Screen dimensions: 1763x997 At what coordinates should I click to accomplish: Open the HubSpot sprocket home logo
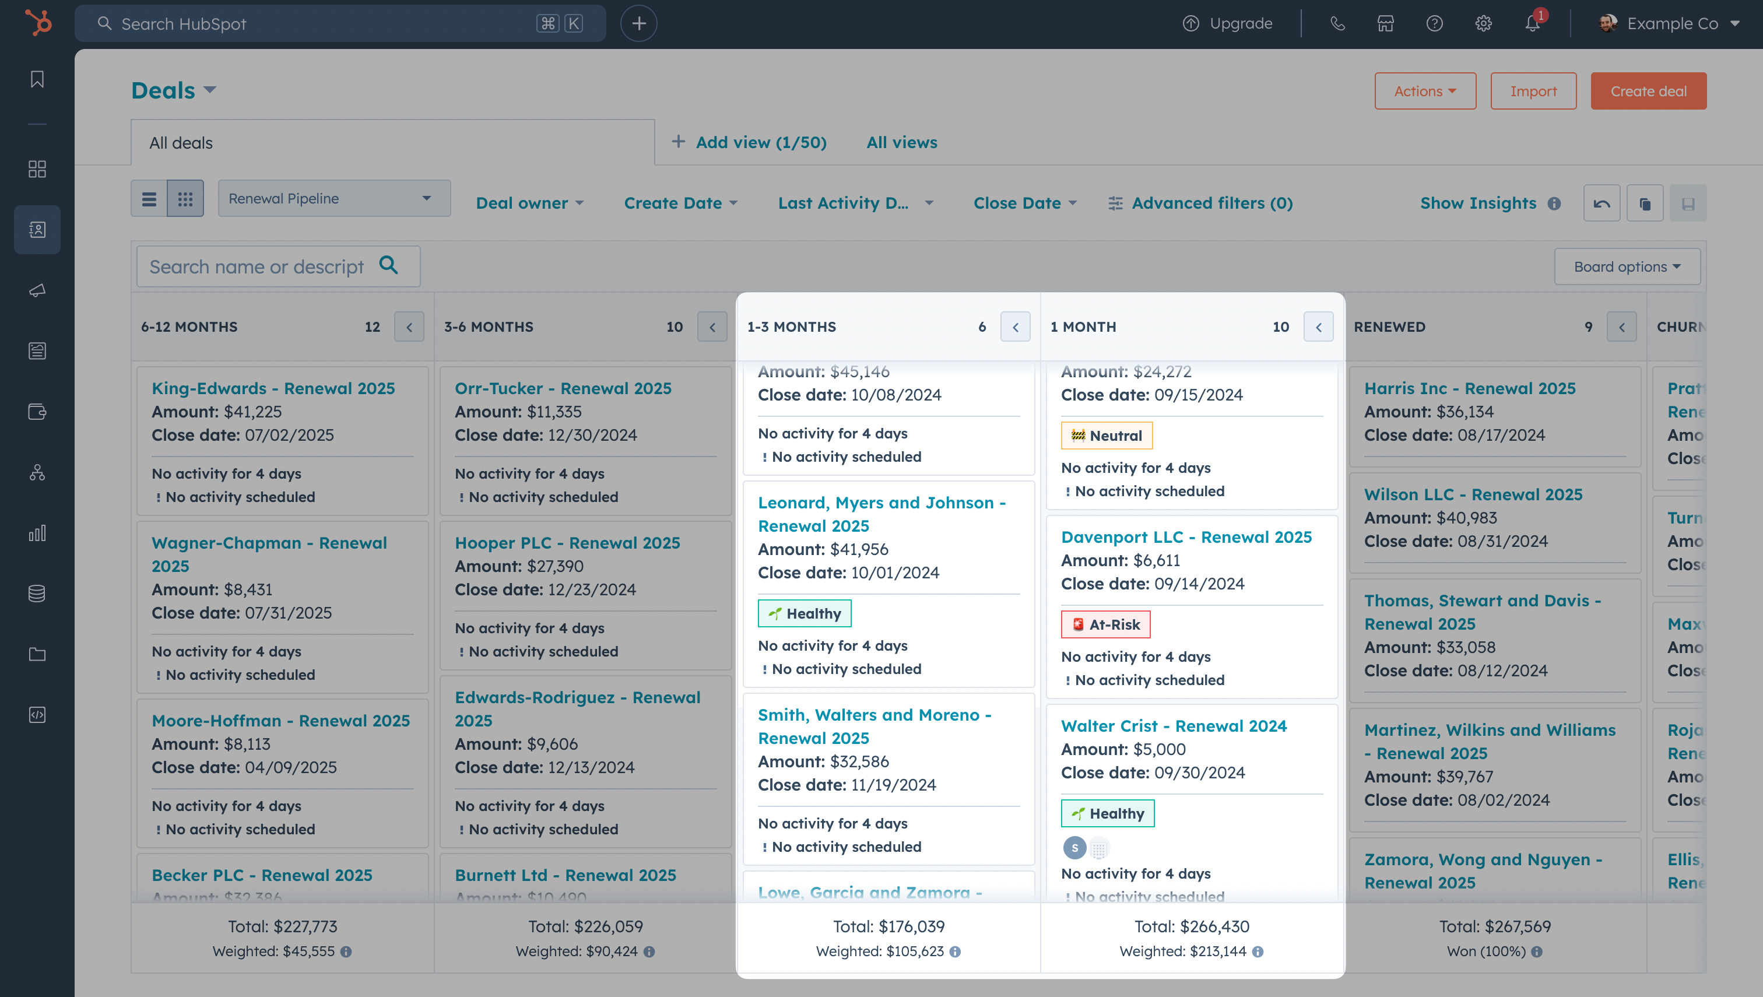click(x=38, y=23)
